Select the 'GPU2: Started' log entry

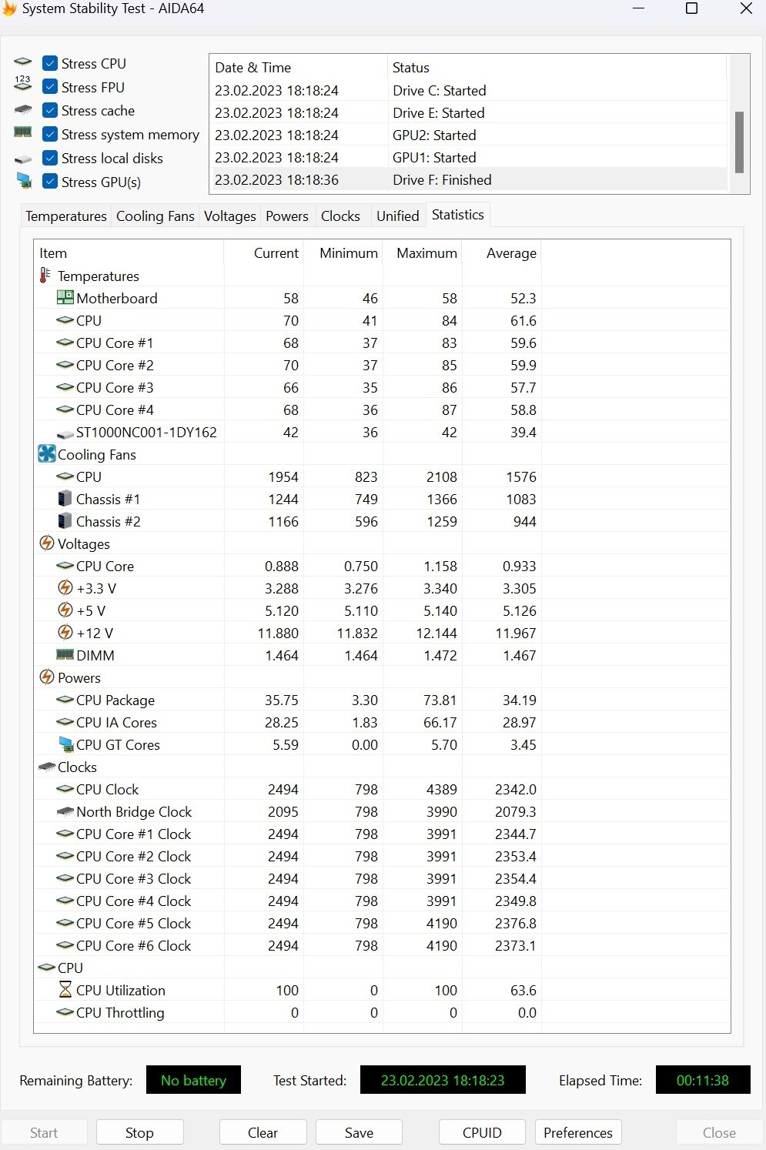pos(469,135)
